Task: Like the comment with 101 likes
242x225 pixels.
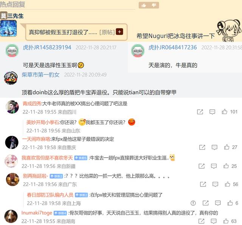Action: tap(224, 112)
